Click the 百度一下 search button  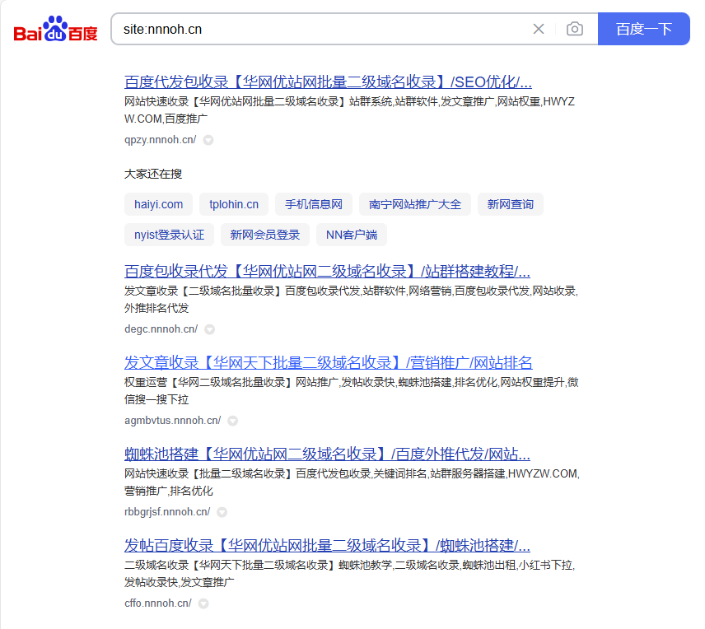(x=643, y=29)
